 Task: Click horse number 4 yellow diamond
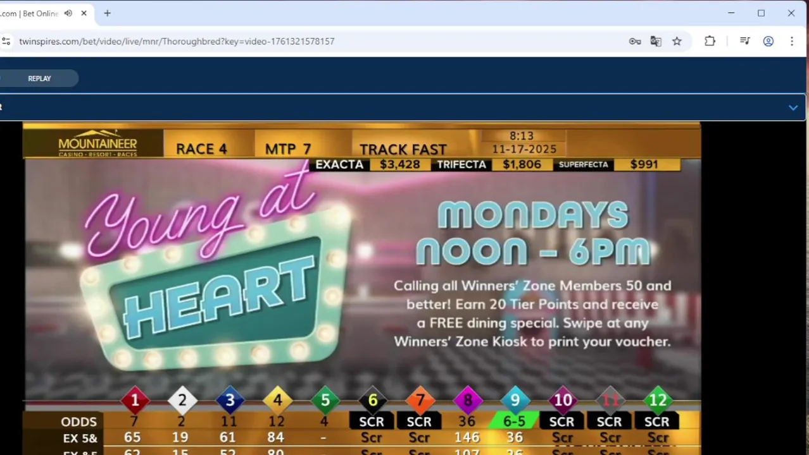tap(277, 400)
